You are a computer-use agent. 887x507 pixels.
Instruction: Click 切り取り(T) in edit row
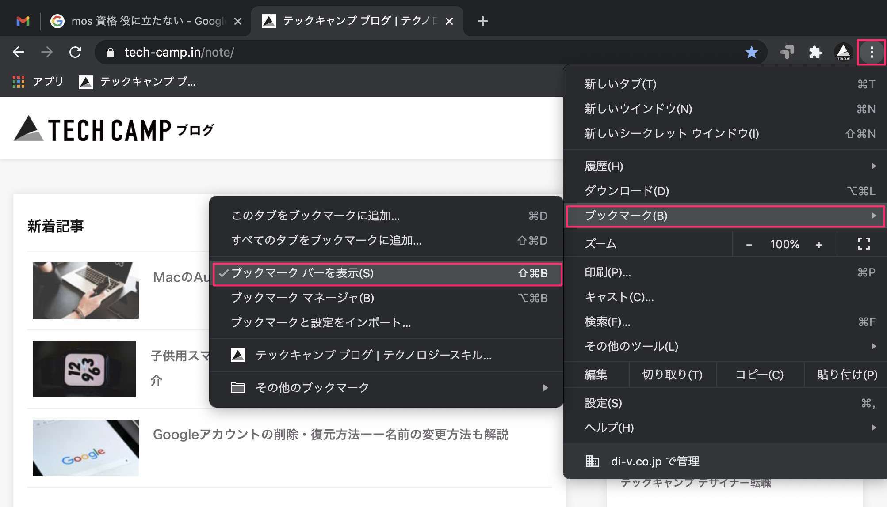[x=672, y=375]
